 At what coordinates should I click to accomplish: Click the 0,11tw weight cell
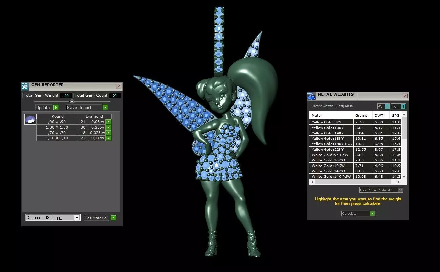(x=97, y=138)
